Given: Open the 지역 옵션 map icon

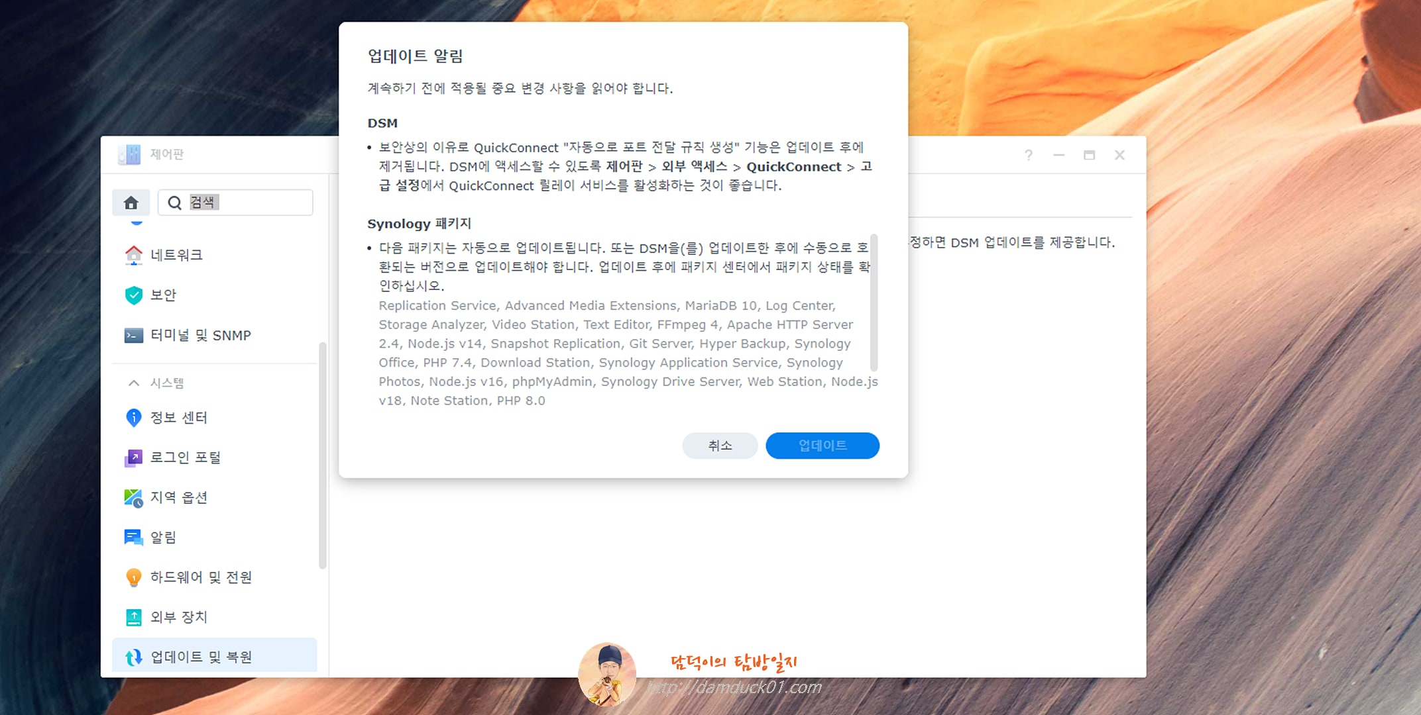Looking at the screenshot, I should 134,497.
